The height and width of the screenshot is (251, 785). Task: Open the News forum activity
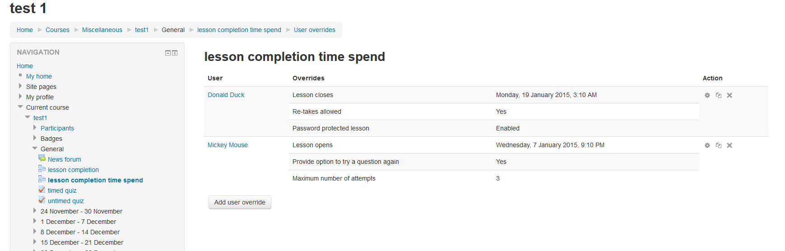(64, 159)
